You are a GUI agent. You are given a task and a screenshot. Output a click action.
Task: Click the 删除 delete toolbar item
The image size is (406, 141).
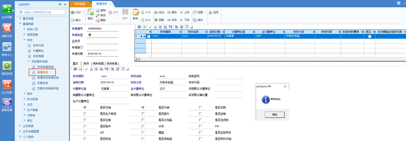click(101, 20)
